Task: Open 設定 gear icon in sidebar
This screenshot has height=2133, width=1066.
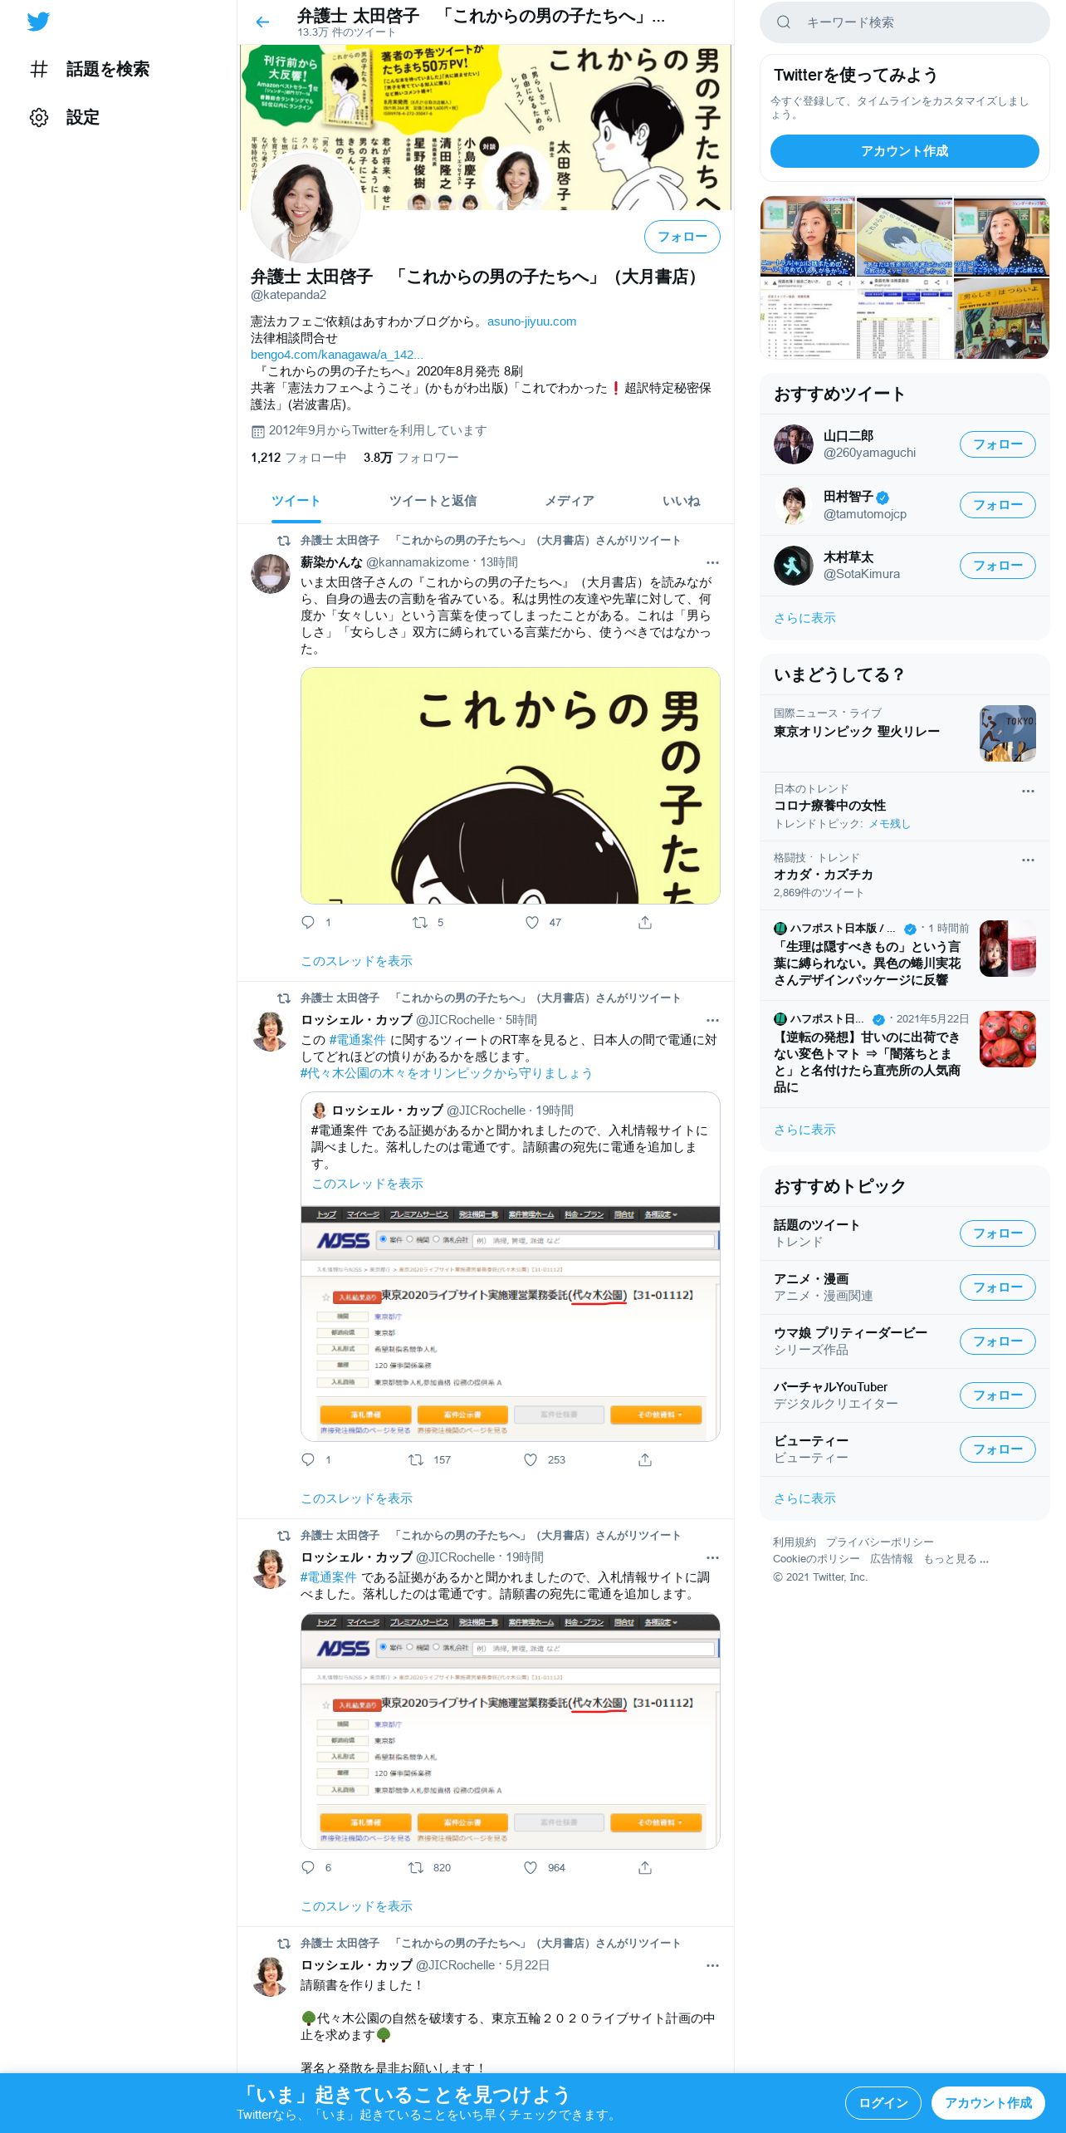Action: coord(39,117)
